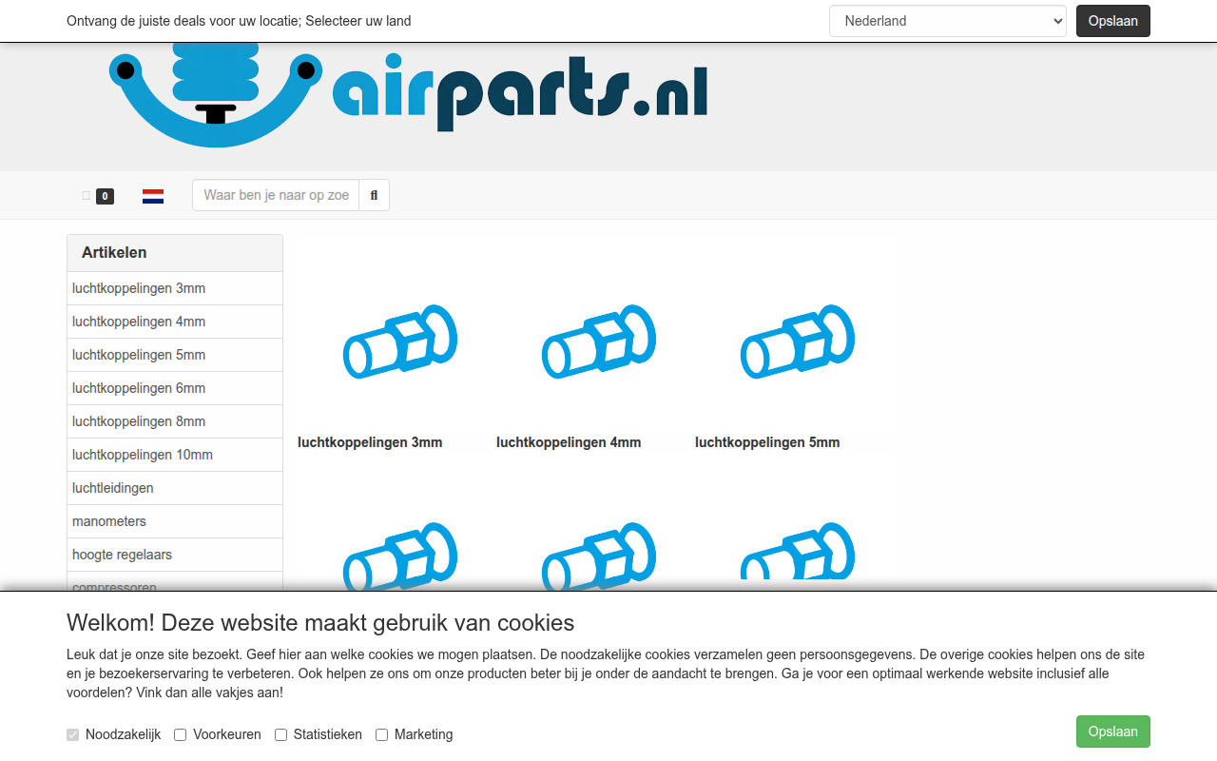Tick the Voorkeuren cookie checkbox
Image resolution: width=1217 pixels, height=761 pixels.
coord(181,734)
